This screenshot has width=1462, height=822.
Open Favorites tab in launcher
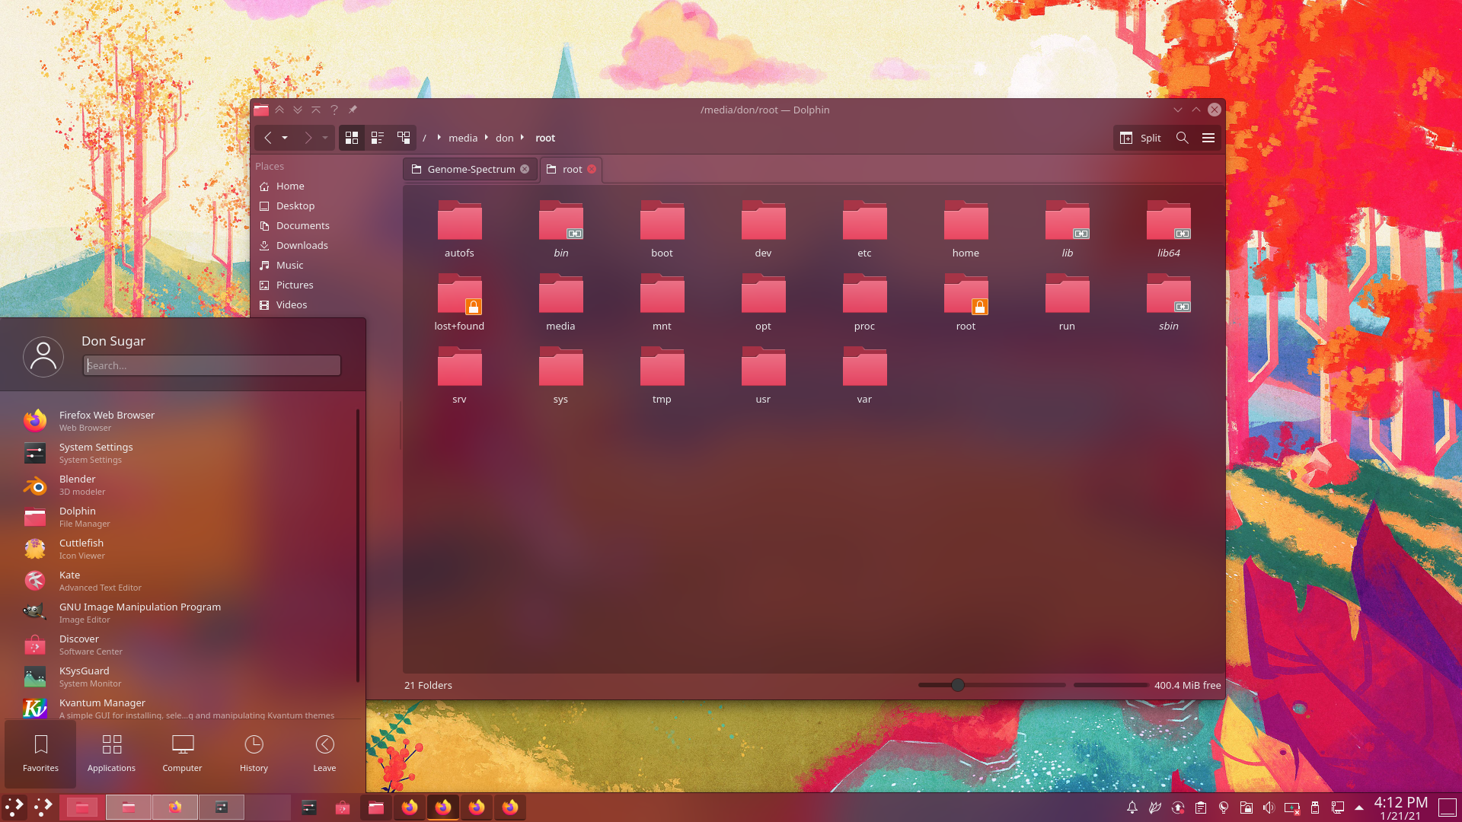40,753
